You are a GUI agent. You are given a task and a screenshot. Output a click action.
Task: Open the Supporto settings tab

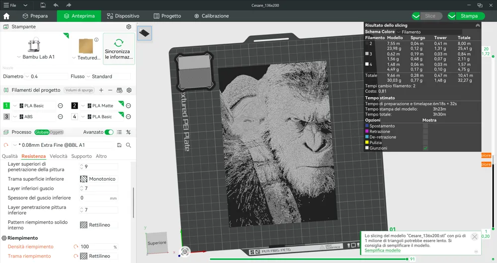(x=82, y=156)
